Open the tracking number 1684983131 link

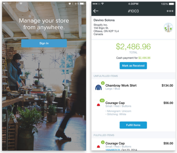(x=113, y=150)
